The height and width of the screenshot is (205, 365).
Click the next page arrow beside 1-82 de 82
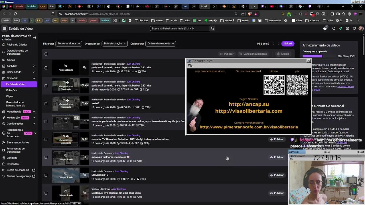(x=279, y=44)
